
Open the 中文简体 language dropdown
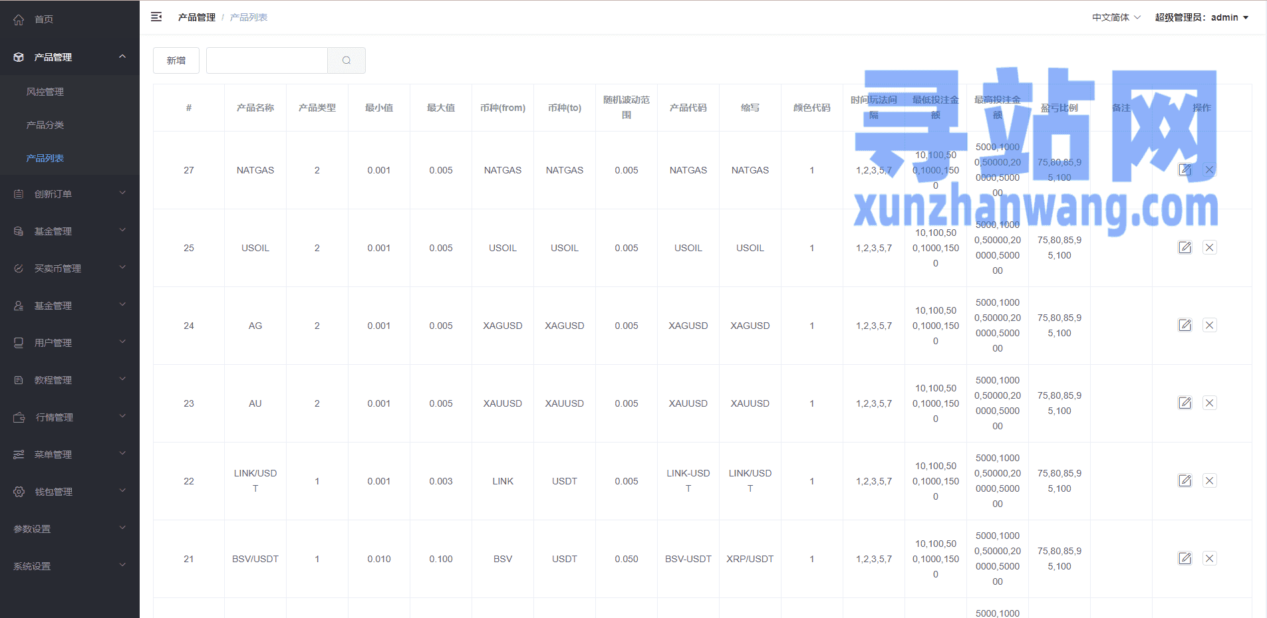click(x=1116, y=17)
